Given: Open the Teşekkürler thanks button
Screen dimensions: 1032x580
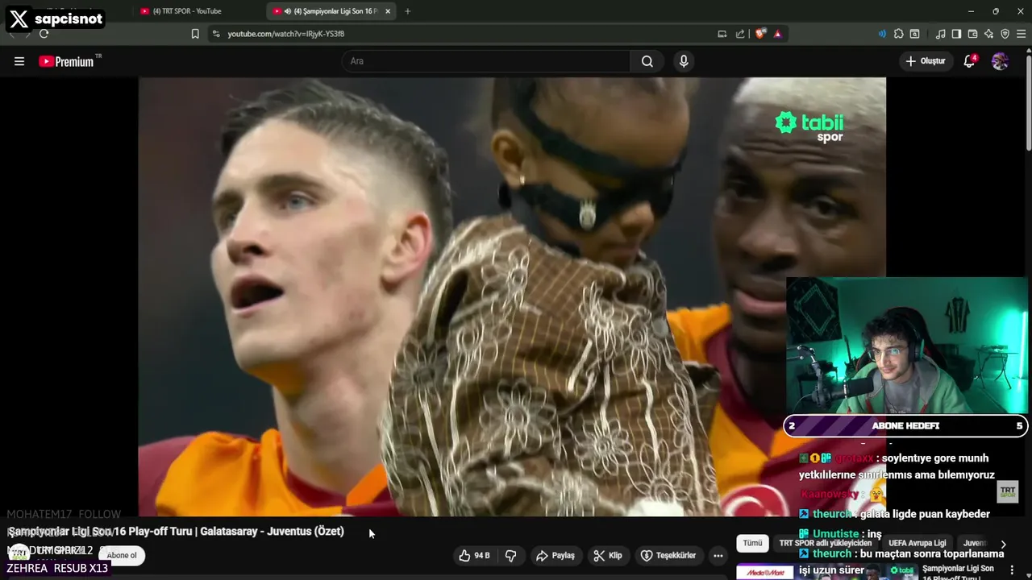Looking at the screenshot, I should click(668, 556).
